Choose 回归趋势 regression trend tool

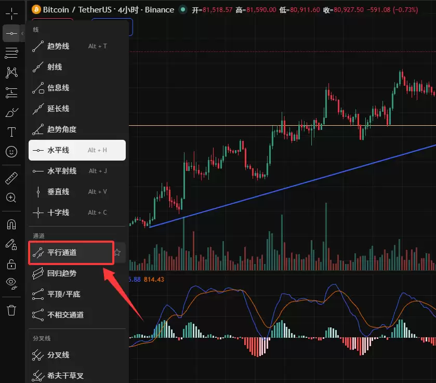tap(77, 273)
